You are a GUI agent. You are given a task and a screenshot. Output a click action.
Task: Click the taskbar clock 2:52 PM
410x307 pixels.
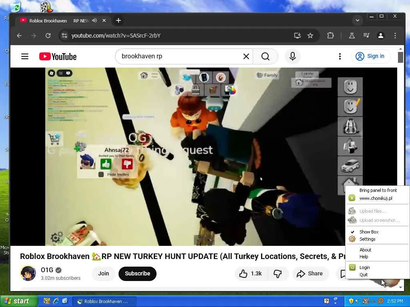tap(395, 301)
